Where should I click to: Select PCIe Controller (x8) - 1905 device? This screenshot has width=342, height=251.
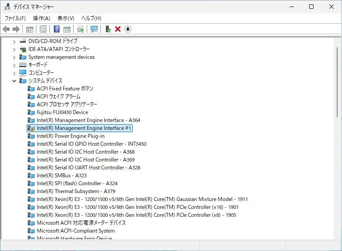(137, 215)
